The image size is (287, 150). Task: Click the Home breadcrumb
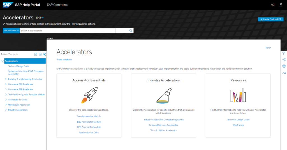click(49, 38)
